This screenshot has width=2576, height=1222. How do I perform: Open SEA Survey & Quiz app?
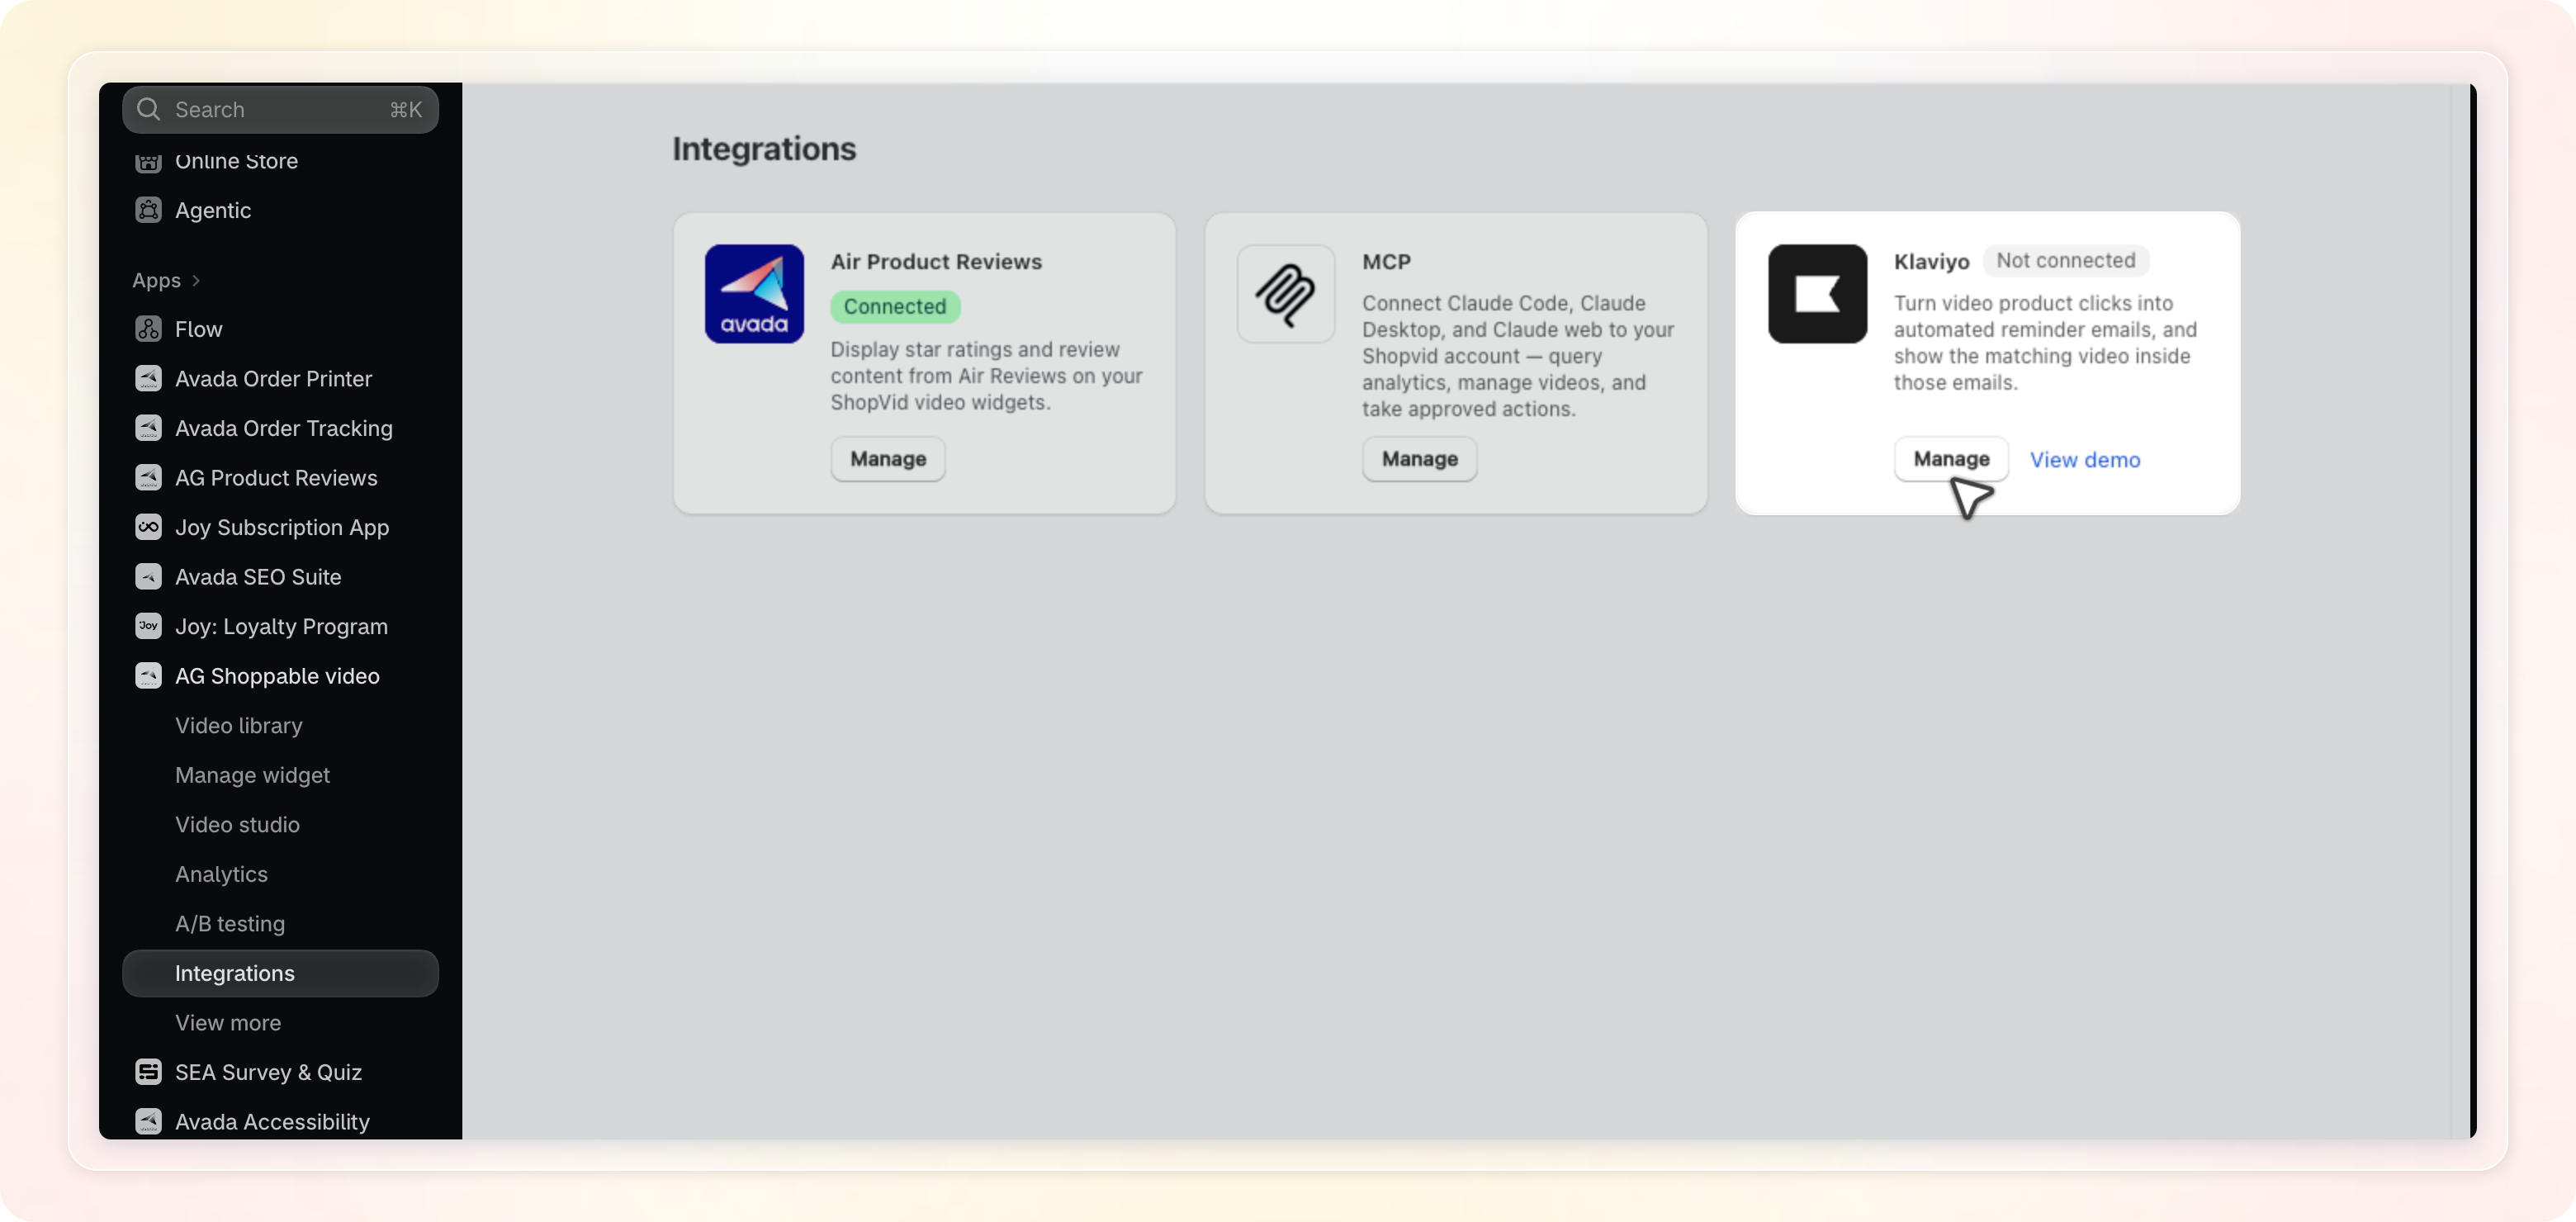point(268,1072)
